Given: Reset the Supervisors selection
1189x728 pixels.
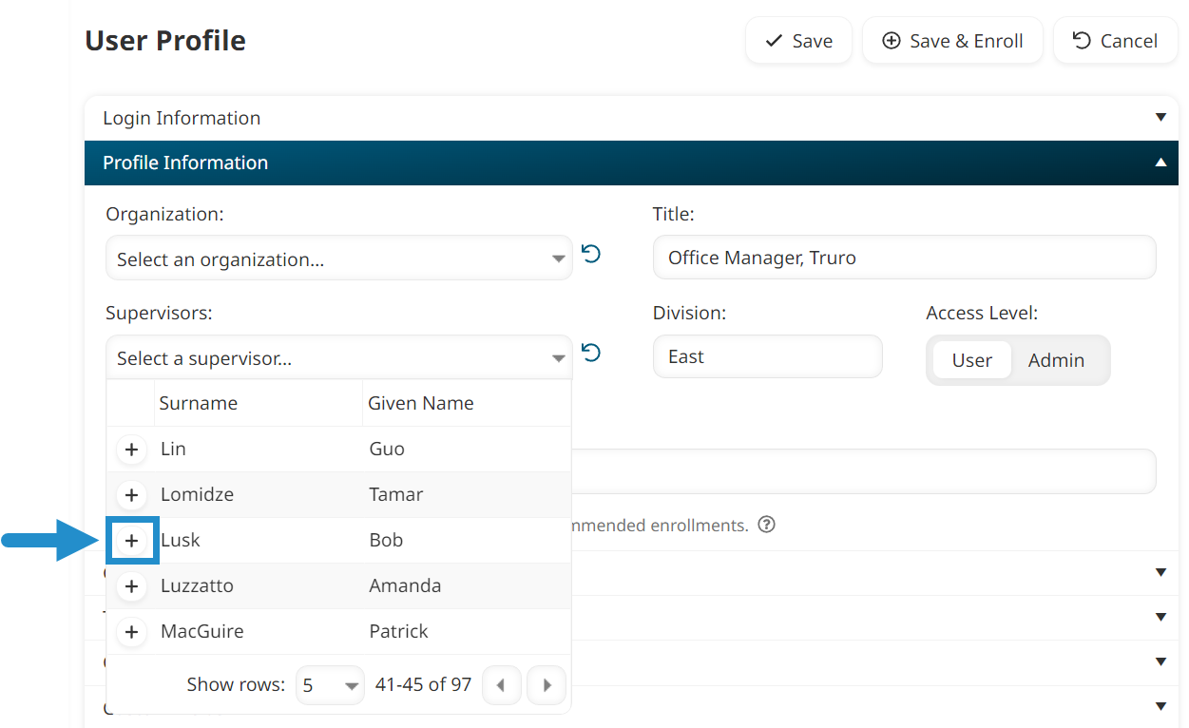Looking at the screenshot, I should pyautogui.click(x=591, y=353).
